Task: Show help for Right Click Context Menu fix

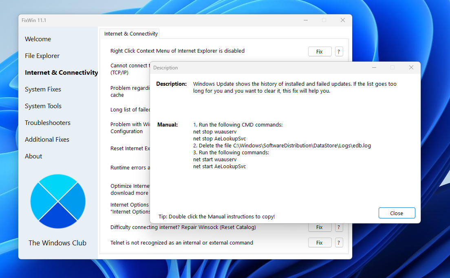Action: pos(339,51)
